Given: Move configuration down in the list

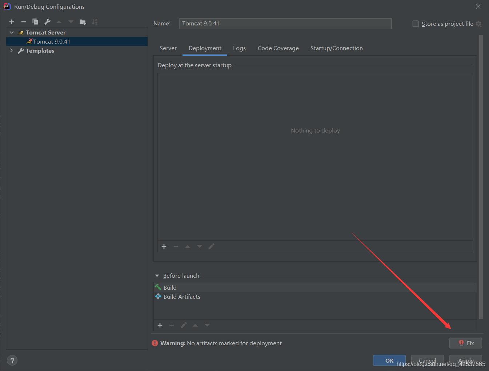Looking at the screenshot, I should pyautogui.click(x=71, y=22).
